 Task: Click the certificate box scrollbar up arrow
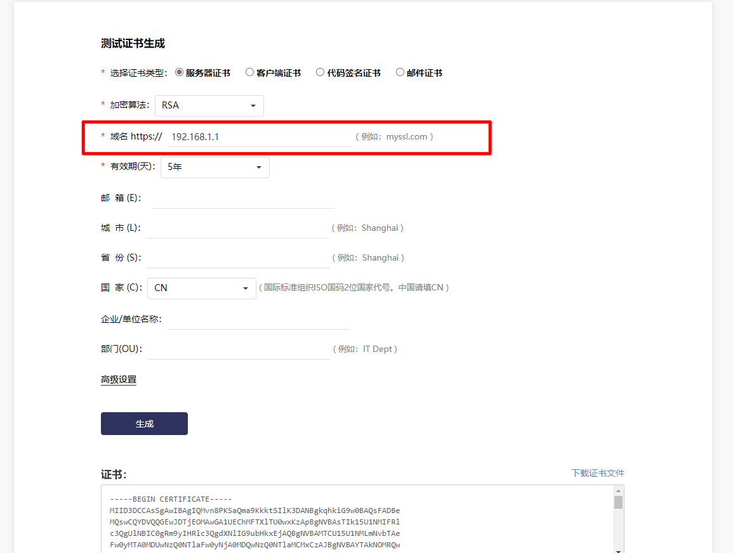coord(619,491)
